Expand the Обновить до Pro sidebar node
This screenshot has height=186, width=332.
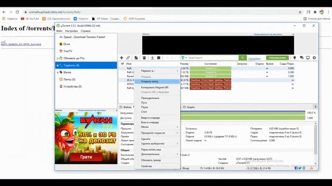point(58,58)
